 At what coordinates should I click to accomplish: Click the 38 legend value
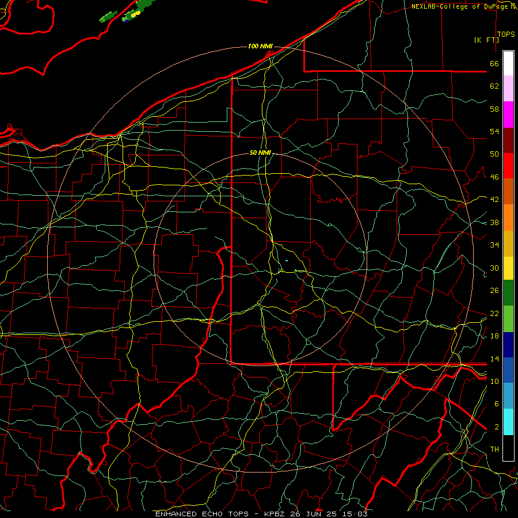click(494, 223)
